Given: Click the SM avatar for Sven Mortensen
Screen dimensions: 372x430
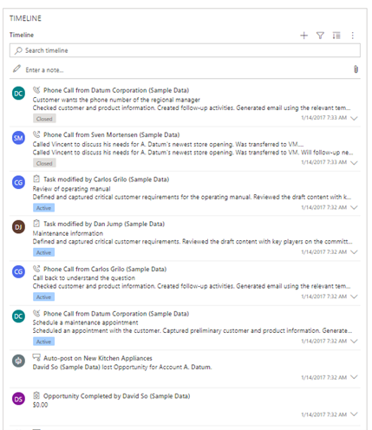Looking at the screenshot, I should point(18,138).
